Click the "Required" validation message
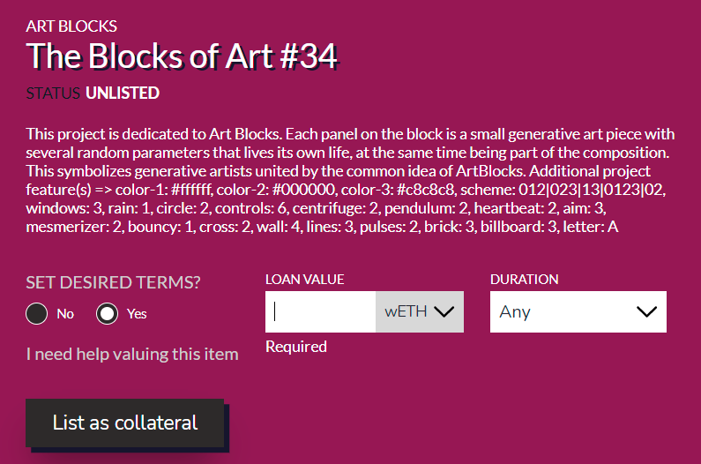This screenshot has height=464, width=701. (x=296, y=347)
